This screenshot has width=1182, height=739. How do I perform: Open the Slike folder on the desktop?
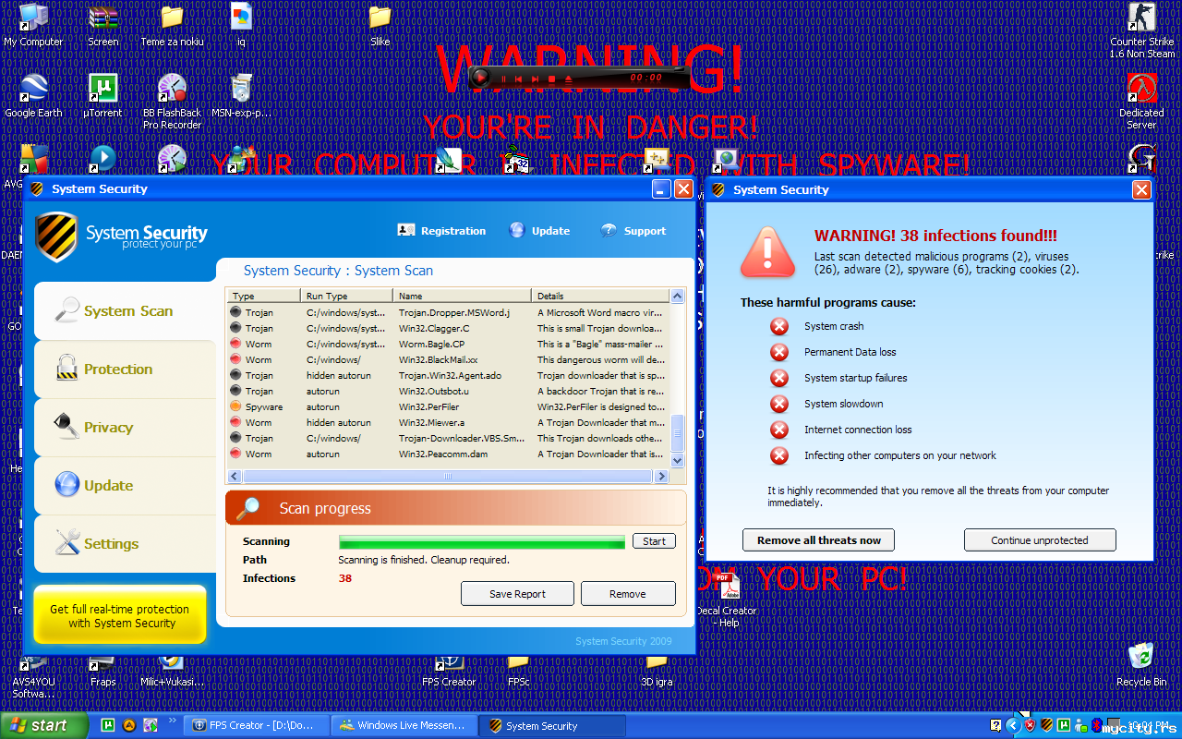380,25
